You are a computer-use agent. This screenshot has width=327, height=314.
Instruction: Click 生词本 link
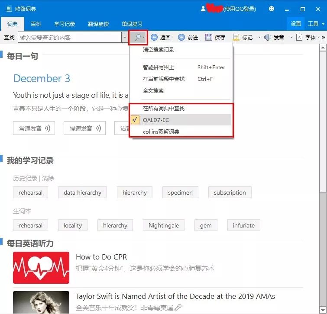(22, 211)
